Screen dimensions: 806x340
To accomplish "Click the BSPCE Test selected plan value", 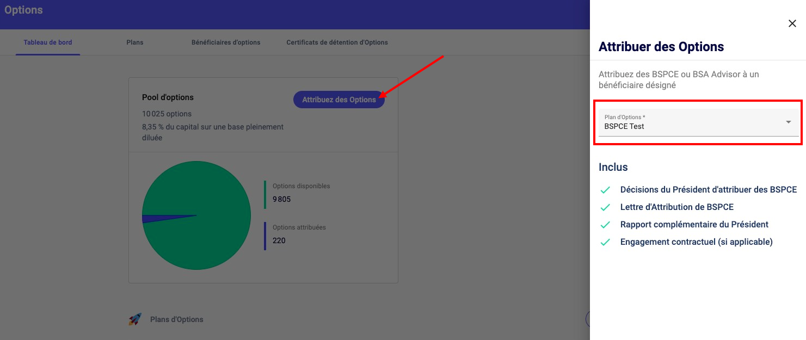I will [624, 126].
